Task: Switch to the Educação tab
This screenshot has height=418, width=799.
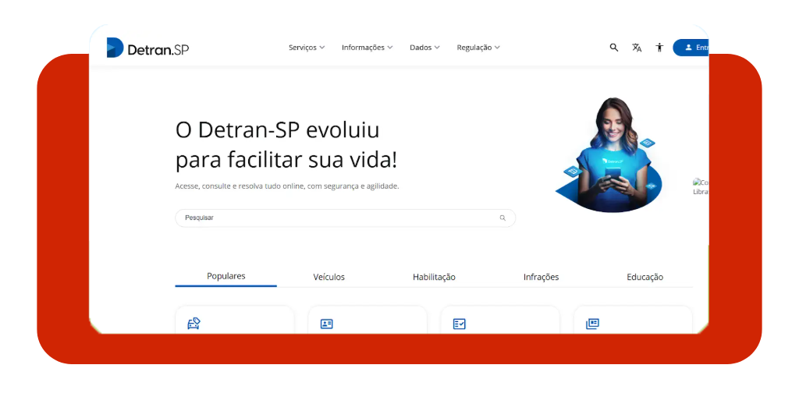Action: [x=645, y=277]
